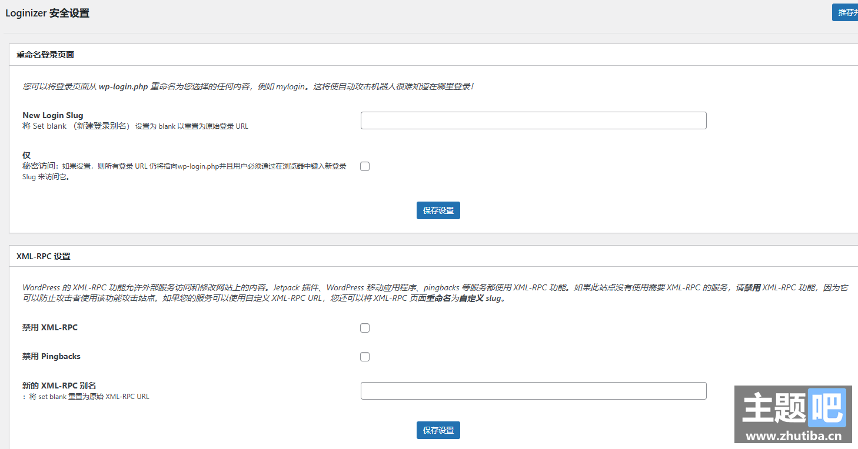Click the New Login Slug label
The image size is (858, 449).
pyautogui.click(x=53, y=115)
